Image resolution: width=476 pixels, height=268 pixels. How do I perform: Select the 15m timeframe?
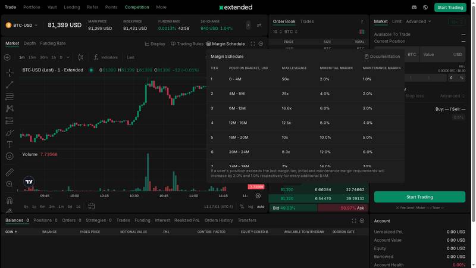[x=32, y=57]
